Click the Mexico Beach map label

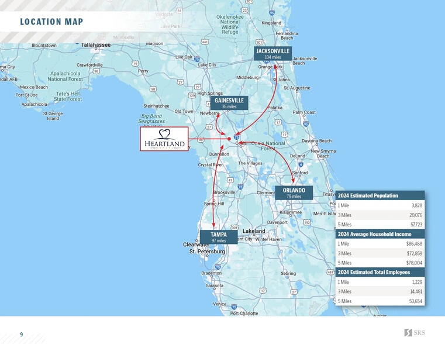pos(34,87)
